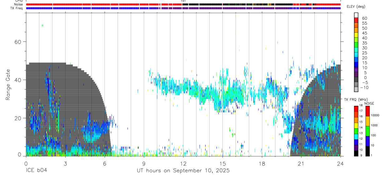Click the hour '6' tick on time axis
Image resolution: width=383 pixels, height=177 pixels.
[104, 163]
